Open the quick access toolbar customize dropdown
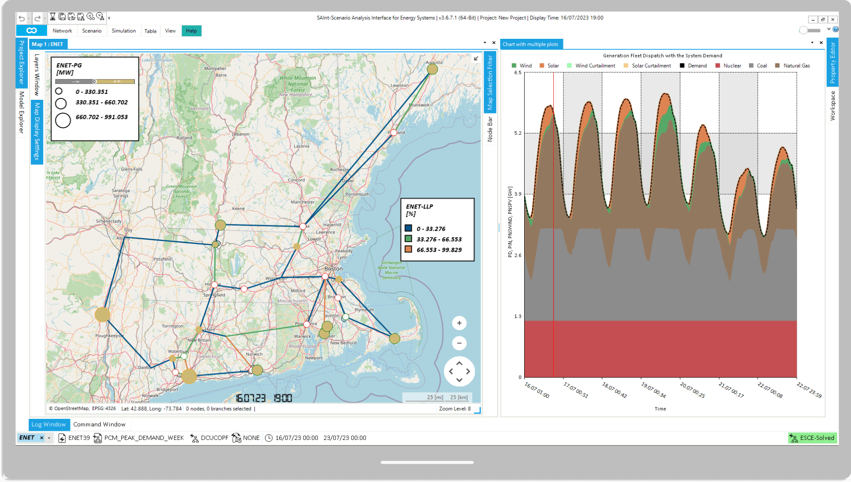This screenshot has width=851, height=482. point(109,18)
